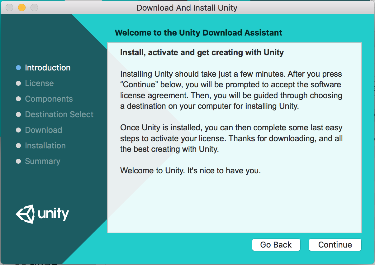Viewport: 375px width, 265px height.
Task: Click the License step bullet
Action: pyautogui.click(x=18, y=83)
